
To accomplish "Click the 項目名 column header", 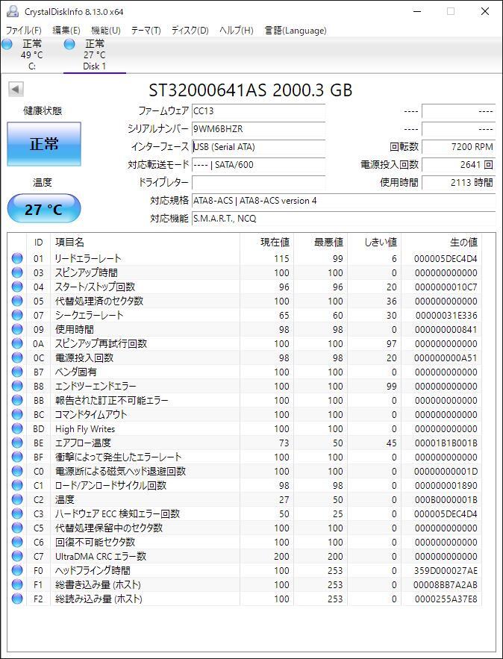I will point(145,243).
